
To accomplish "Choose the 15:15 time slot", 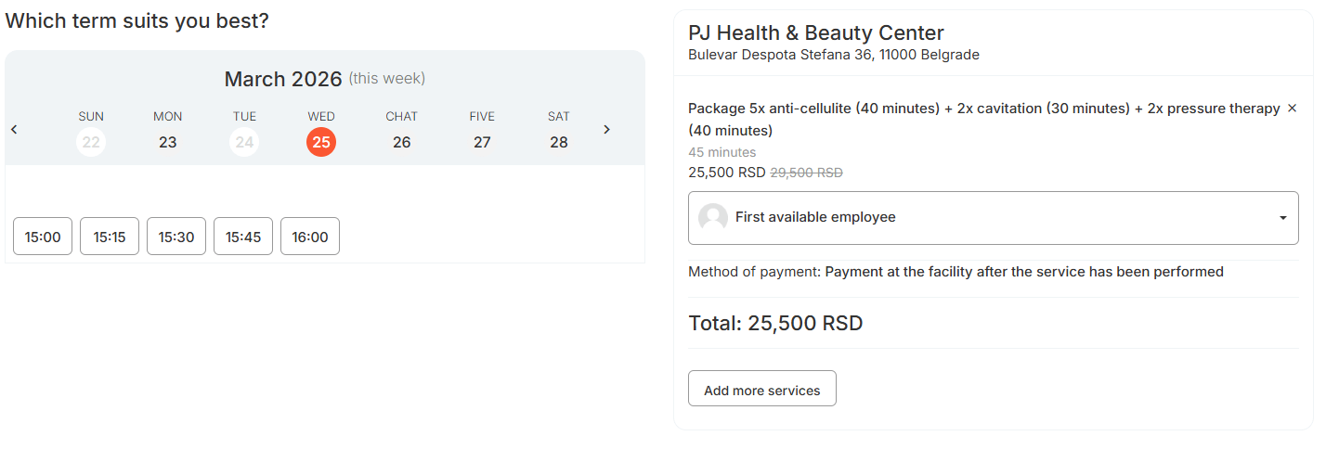I will (110, 237).
